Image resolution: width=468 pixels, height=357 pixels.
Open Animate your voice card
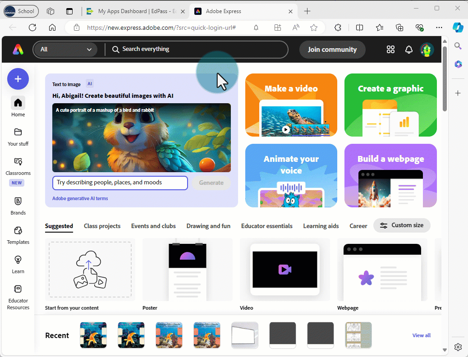[291, 175]
